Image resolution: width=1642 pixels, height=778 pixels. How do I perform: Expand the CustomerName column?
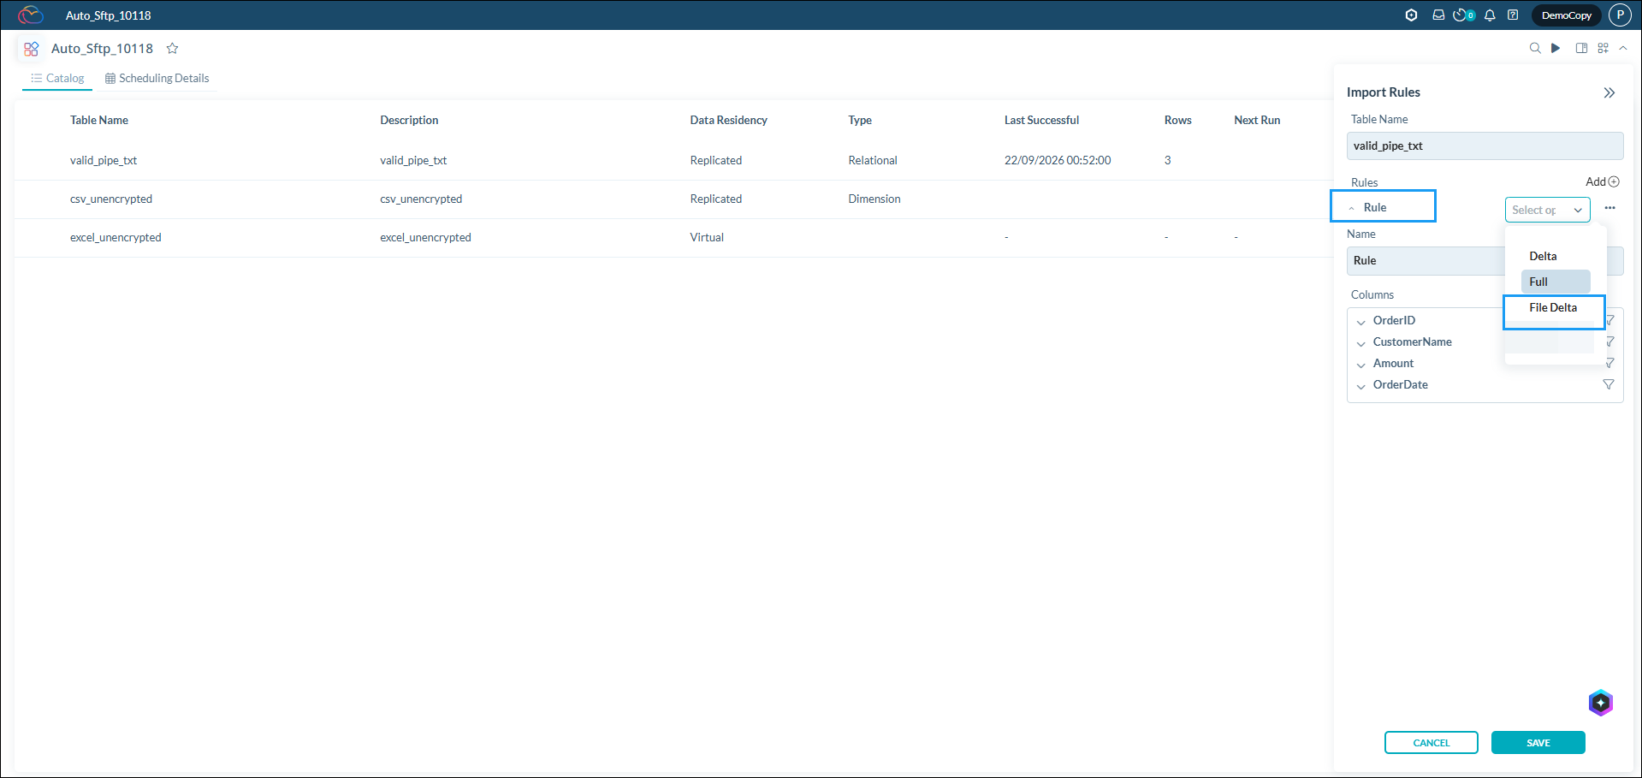coord(1360,343)
